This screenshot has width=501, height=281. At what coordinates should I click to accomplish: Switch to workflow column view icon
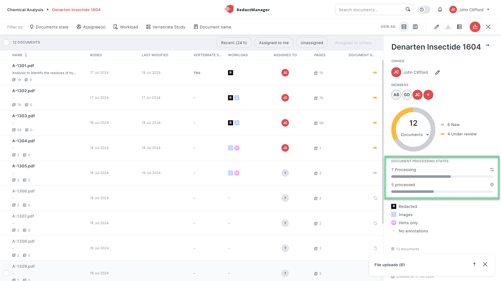point(415,27)
